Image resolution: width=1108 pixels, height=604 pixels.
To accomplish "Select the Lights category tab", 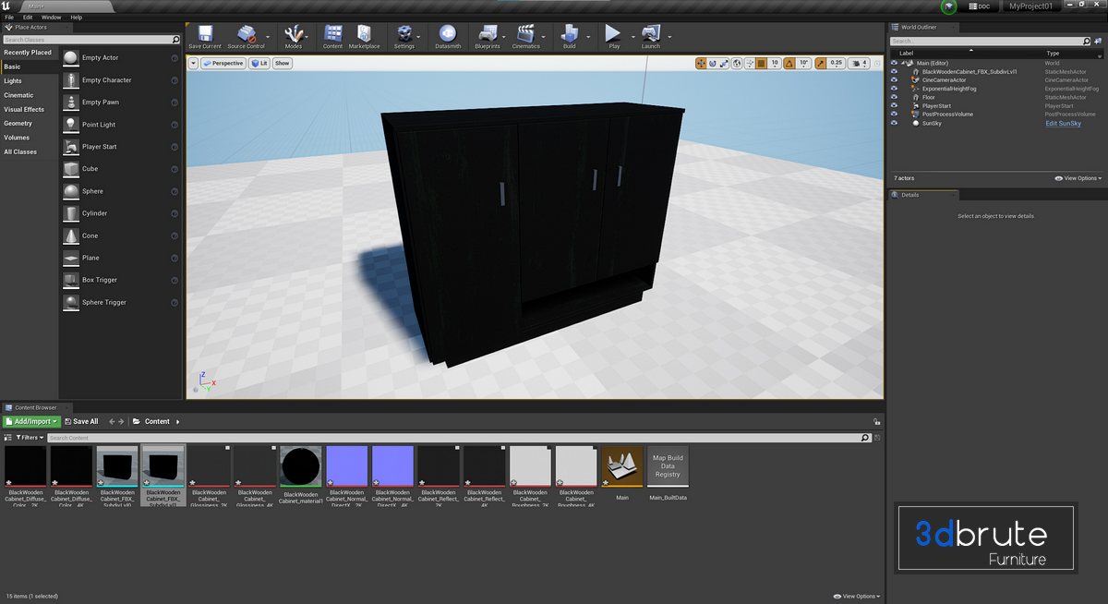I will coord(13,81).
